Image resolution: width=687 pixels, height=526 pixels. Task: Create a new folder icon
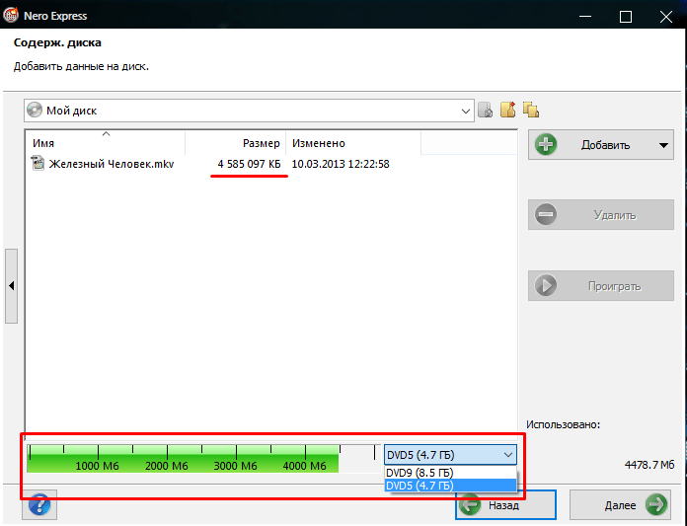pyautogui.click(x=507, y=110)
